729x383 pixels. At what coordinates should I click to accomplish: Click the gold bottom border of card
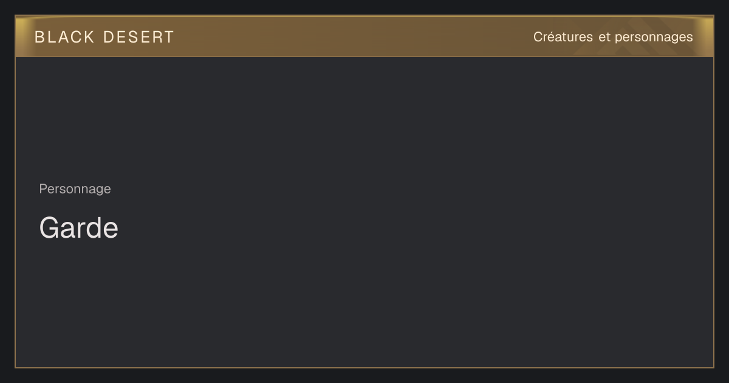(x=364, y=367)
